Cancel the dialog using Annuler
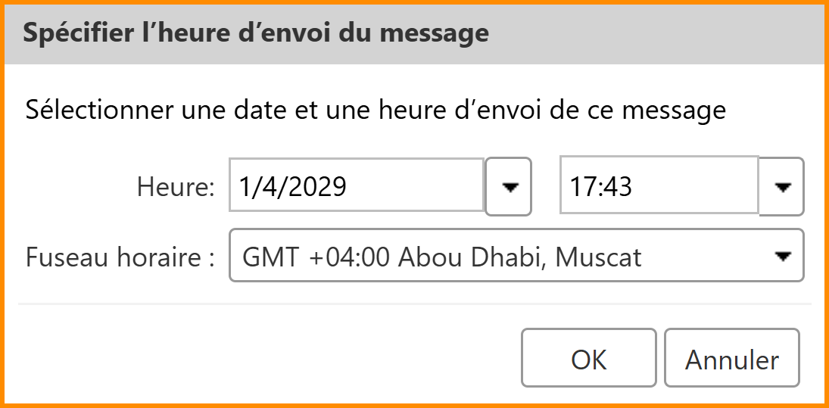Image resolution: width=829 pixels, height=408 pixels. [x=731, y=360]
